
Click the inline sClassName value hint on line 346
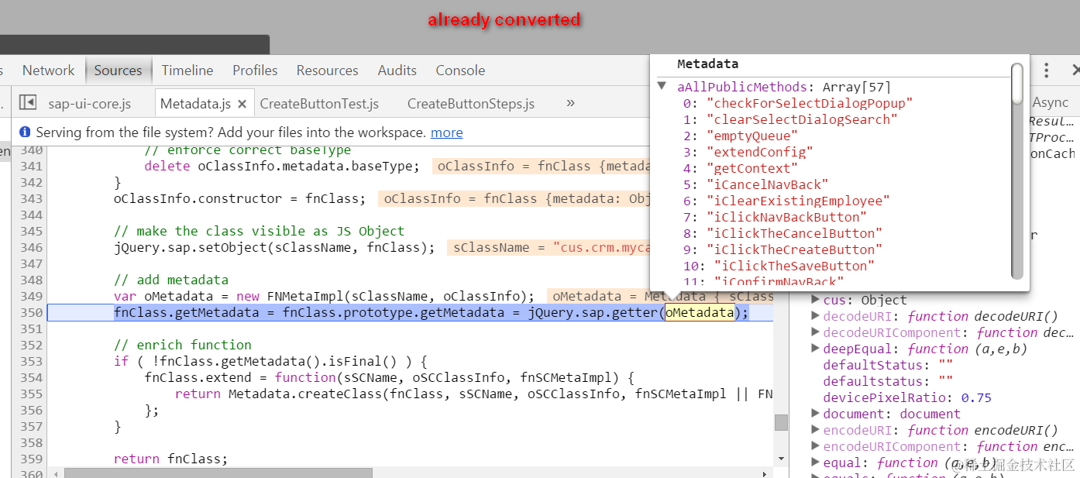[x=549, y=247]
